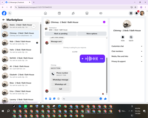148x118 pixels.
Task: Choose a sticker icon in composer
Action: 54,99
